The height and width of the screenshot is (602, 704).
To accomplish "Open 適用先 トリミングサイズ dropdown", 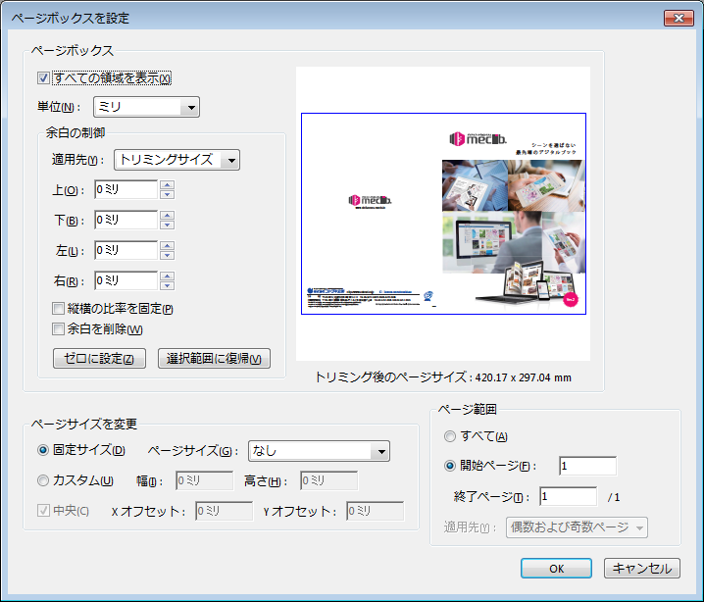I will [x=177, y=160].
